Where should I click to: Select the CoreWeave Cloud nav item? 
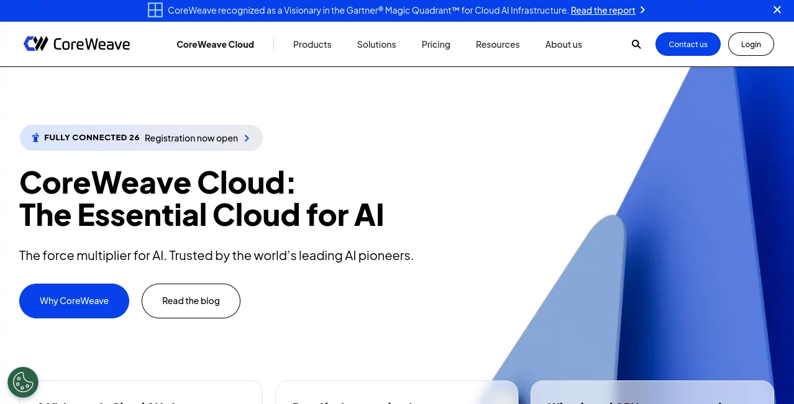pyautogui.click(x=215, y=45)
